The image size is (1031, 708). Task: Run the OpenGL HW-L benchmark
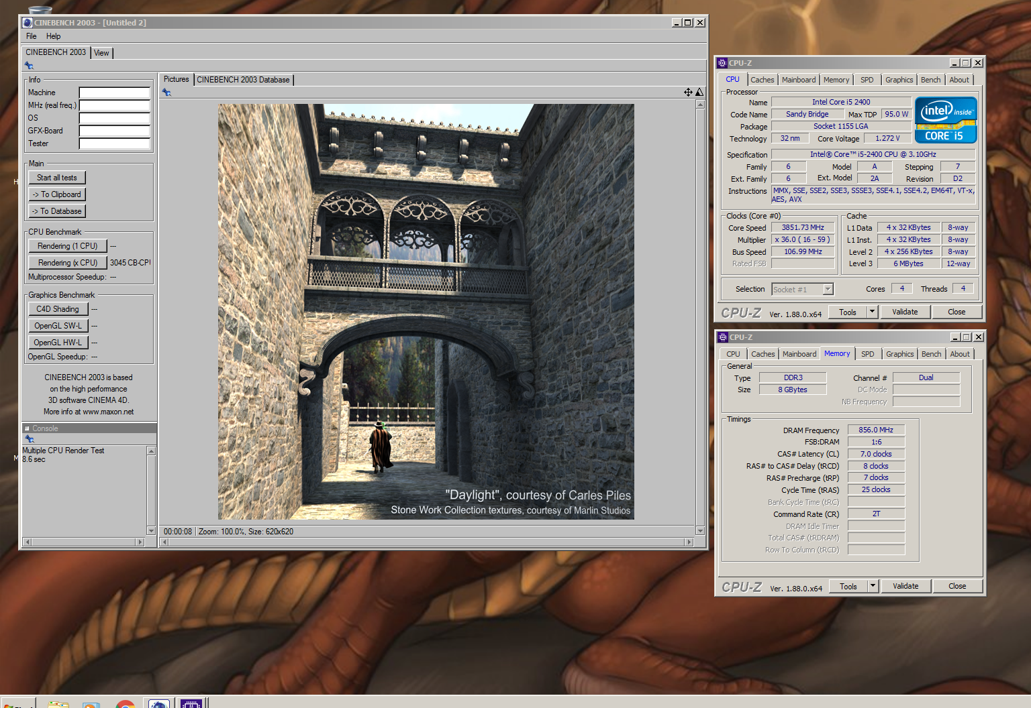[58, 343]
